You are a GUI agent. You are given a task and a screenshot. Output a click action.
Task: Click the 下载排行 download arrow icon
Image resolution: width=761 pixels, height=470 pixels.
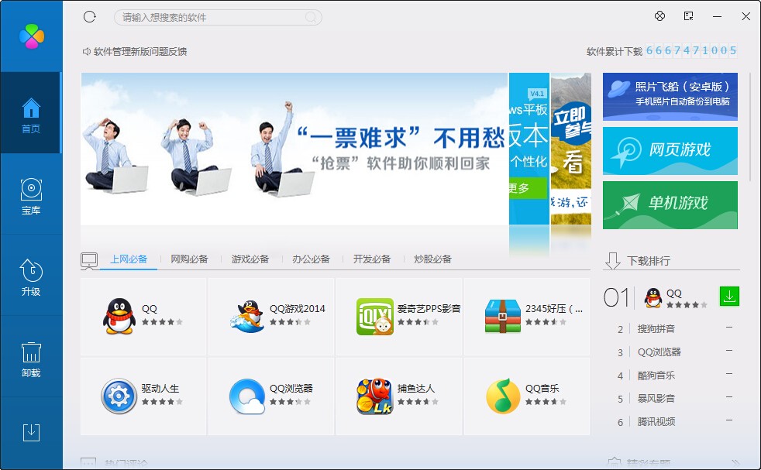(612, 260)
